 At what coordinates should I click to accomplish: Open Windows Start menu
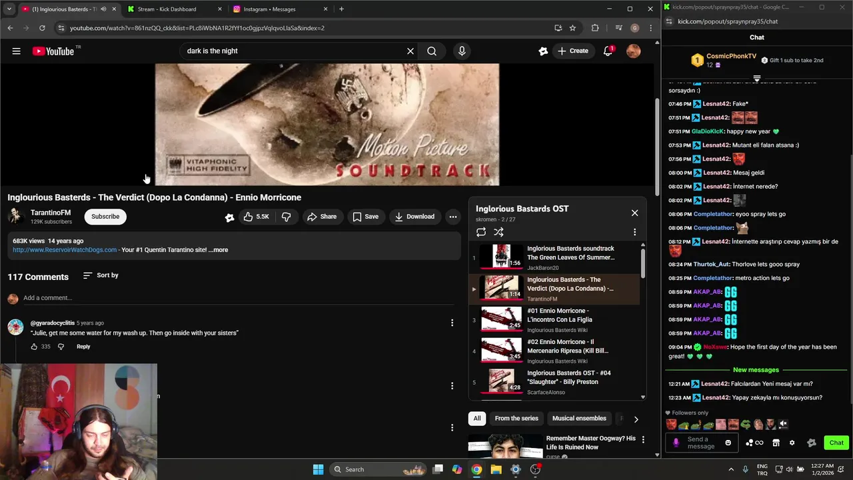tap(318, 469)
